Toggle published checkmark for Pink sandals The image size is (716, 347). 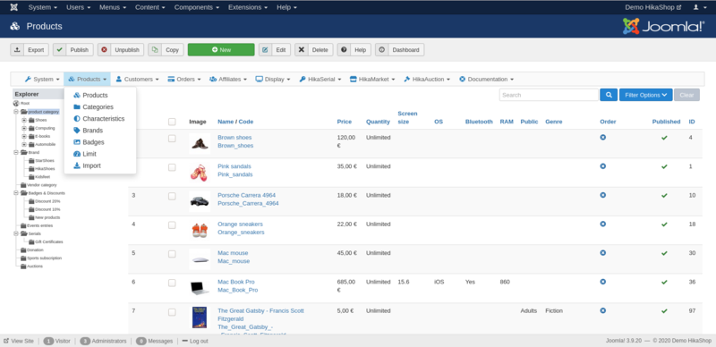point(664,166)
